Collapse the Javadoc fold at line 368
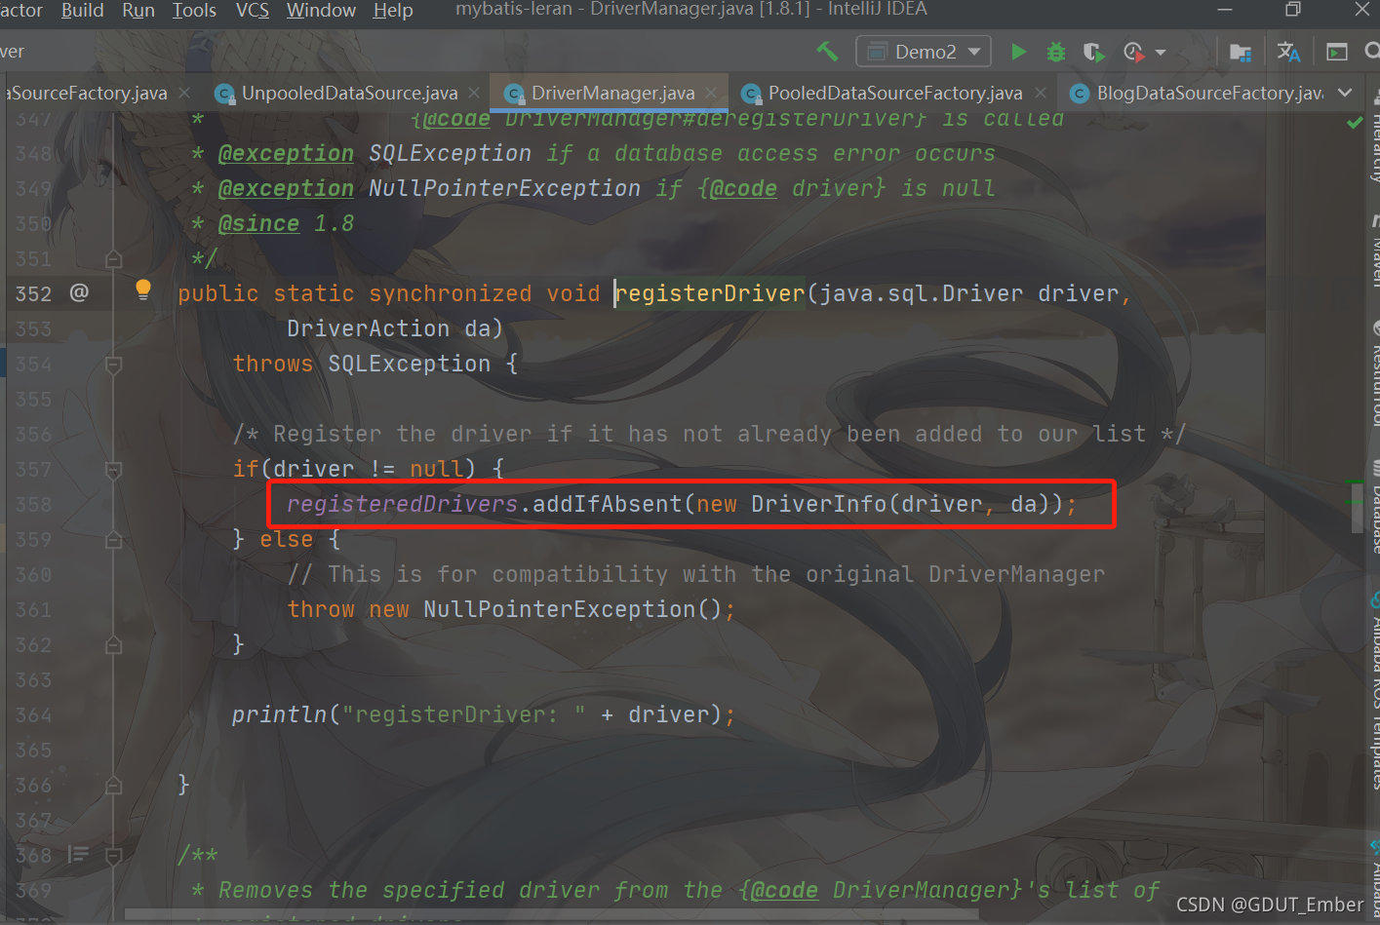1380x925 pixels. pyautogui.click(x=113, y=856)
